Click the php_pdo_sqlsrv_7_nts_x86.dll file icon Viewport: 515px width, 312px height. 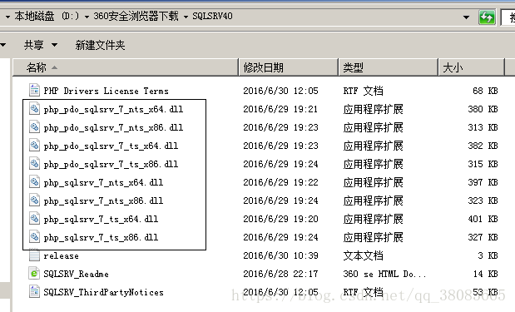[34, 126]
